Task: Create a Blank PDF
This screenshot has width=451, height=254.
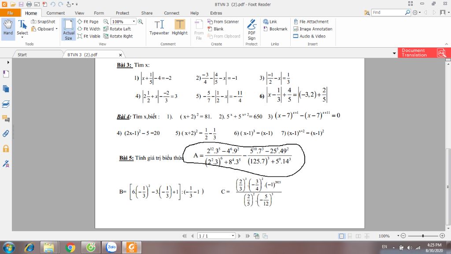Action: pyautogui.click(x=215, y=29)
